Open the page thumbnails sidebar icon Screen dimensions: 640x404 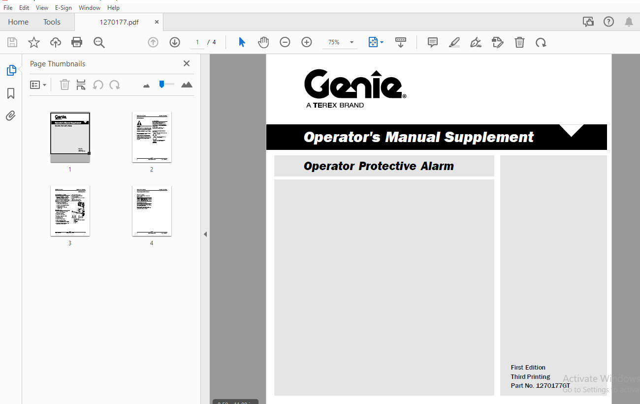pos(11,70)
